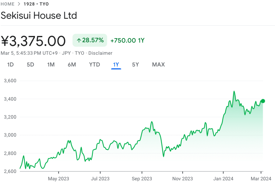Click the TYO exchange label beside Disclaimer
The height and width of the screenshot is (184, 275).
80,53
